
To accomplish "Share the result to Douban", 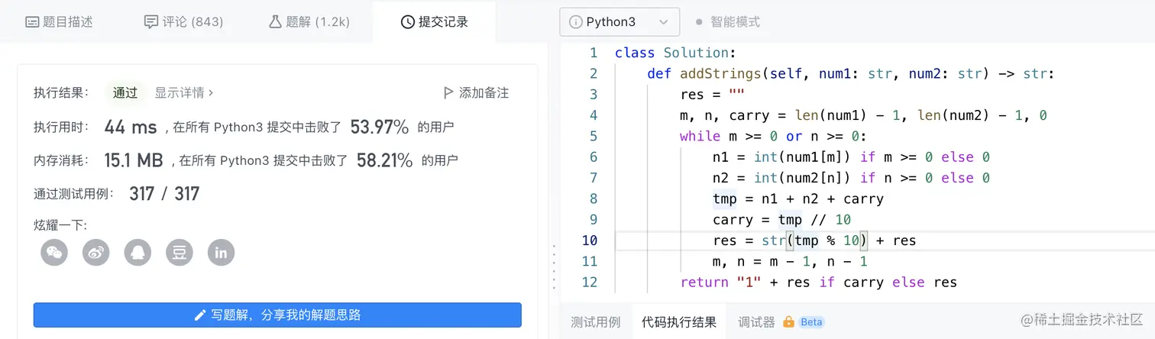I will (x=180, y=252).
